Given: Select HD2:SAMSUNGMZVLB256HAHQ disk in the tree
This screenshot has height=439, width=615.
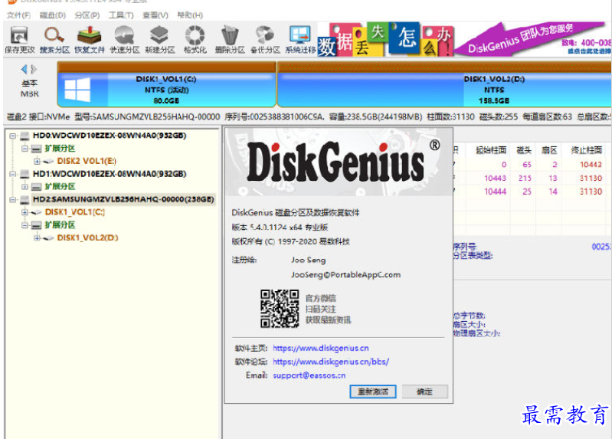Looking at the screenshot, I should (123, 199).
